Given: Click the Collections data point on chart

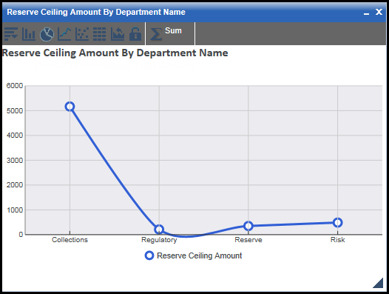Looking at the screenshot, I should (x=70, y=107).
